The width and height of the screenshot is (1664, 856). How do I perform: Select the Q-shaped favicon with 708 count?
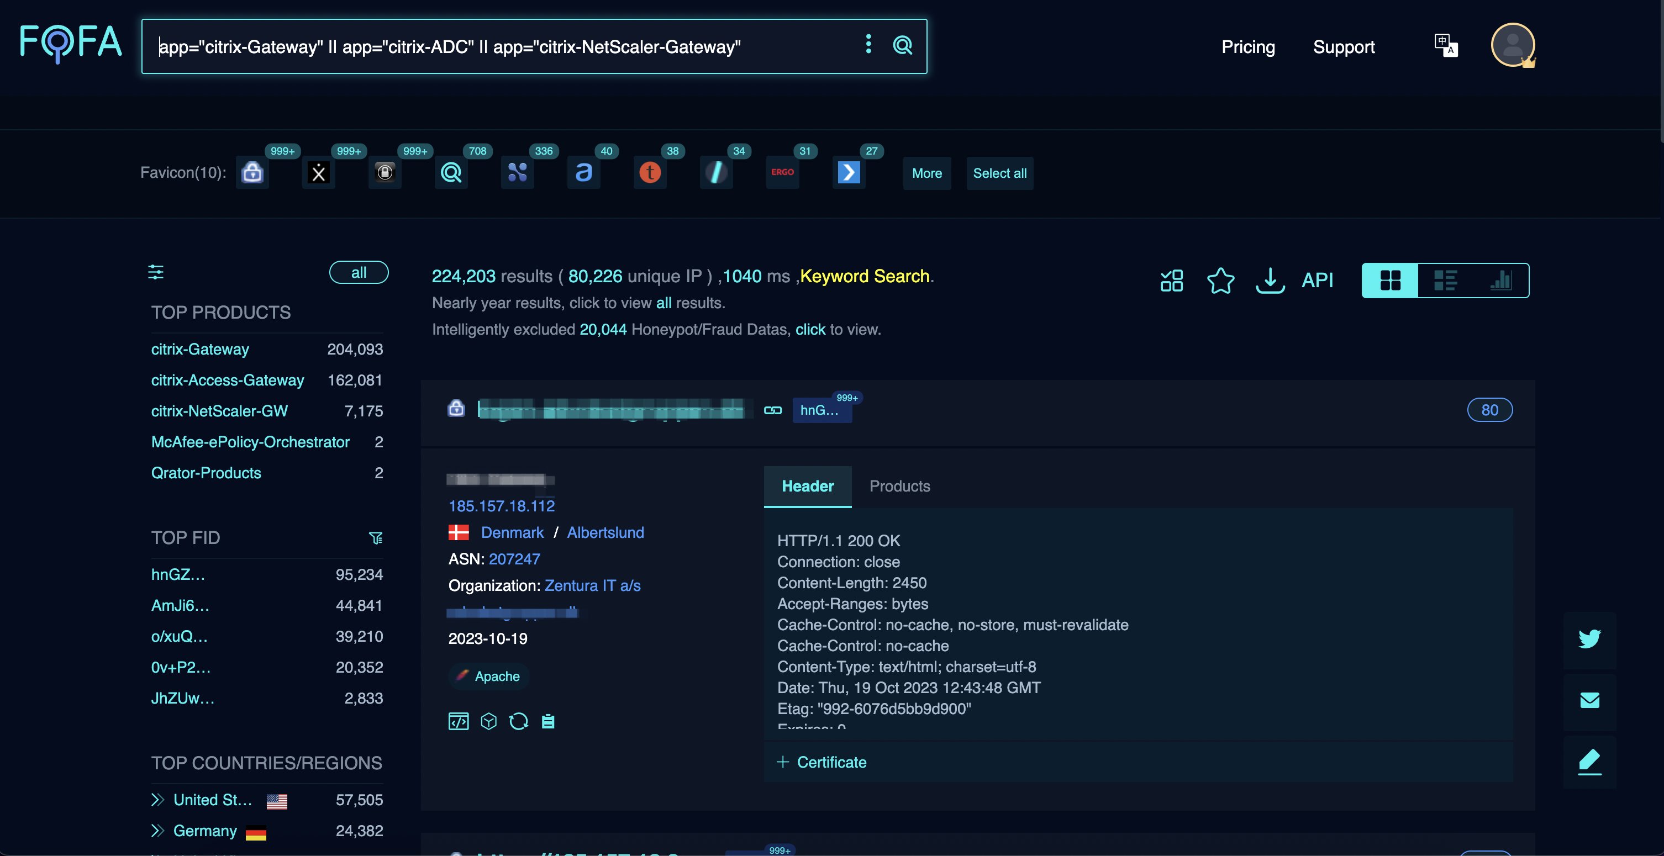pos(451,172)
